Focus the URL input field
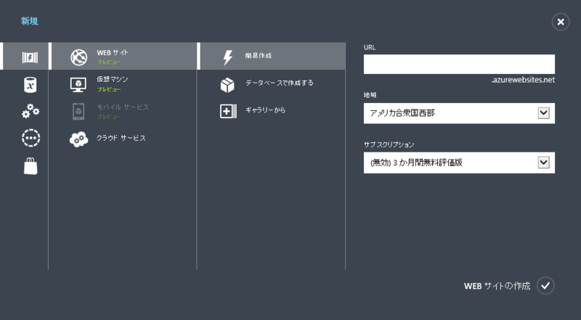581x320 pixels. (459, 64)
